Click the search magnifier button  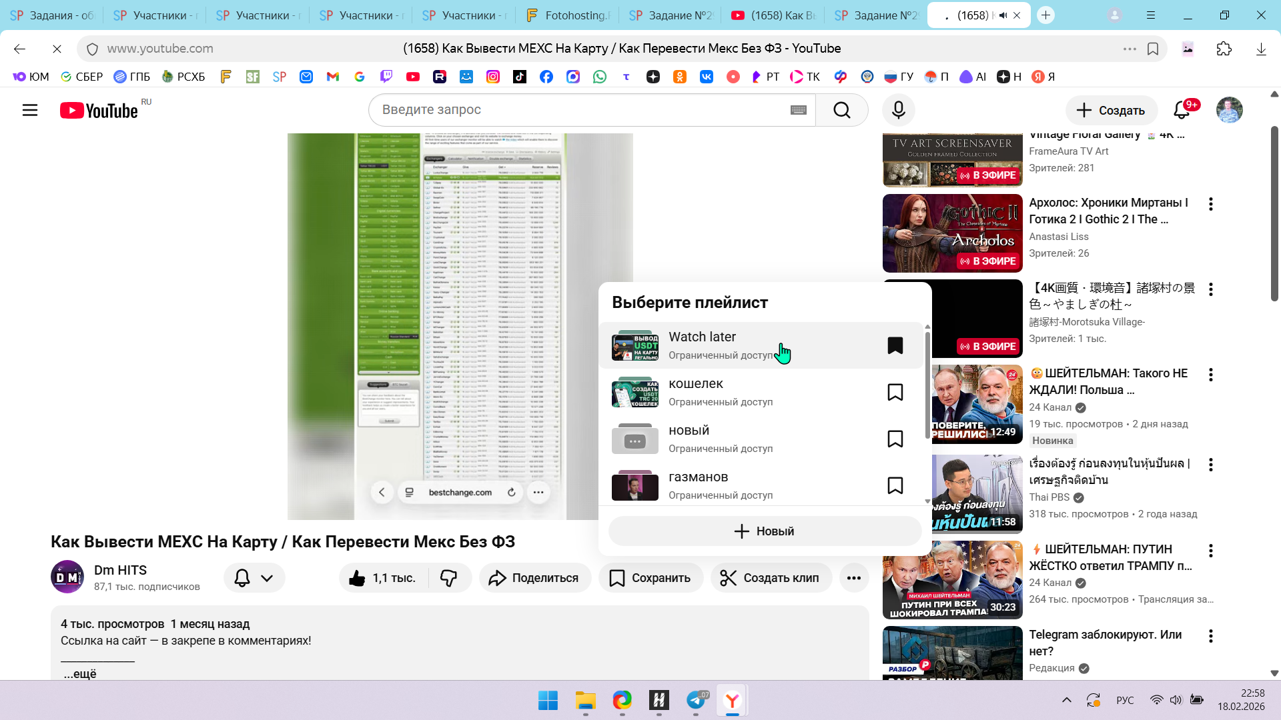pos(841,110)
